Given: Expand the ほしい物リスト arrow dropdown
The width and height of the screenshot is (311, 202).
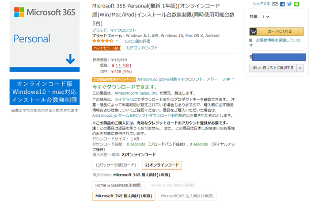Looking at the screenshot, I should tap(300, 68).
